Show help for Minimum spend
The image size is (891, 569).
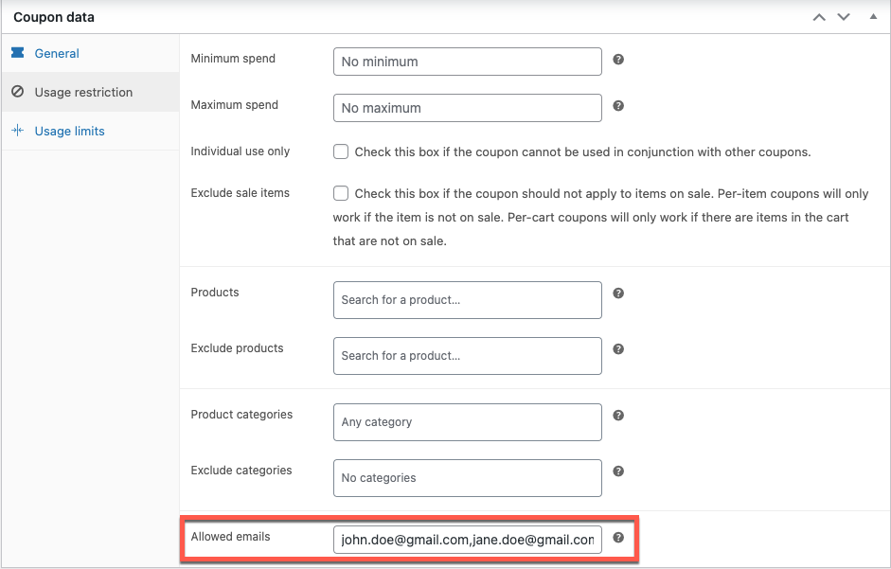coord(618,59)
